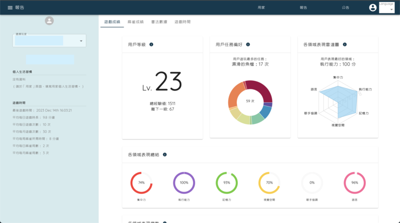Click info icon beside 用戶等級
Viewport: 400px width, 223px height.
click(151, 45)
